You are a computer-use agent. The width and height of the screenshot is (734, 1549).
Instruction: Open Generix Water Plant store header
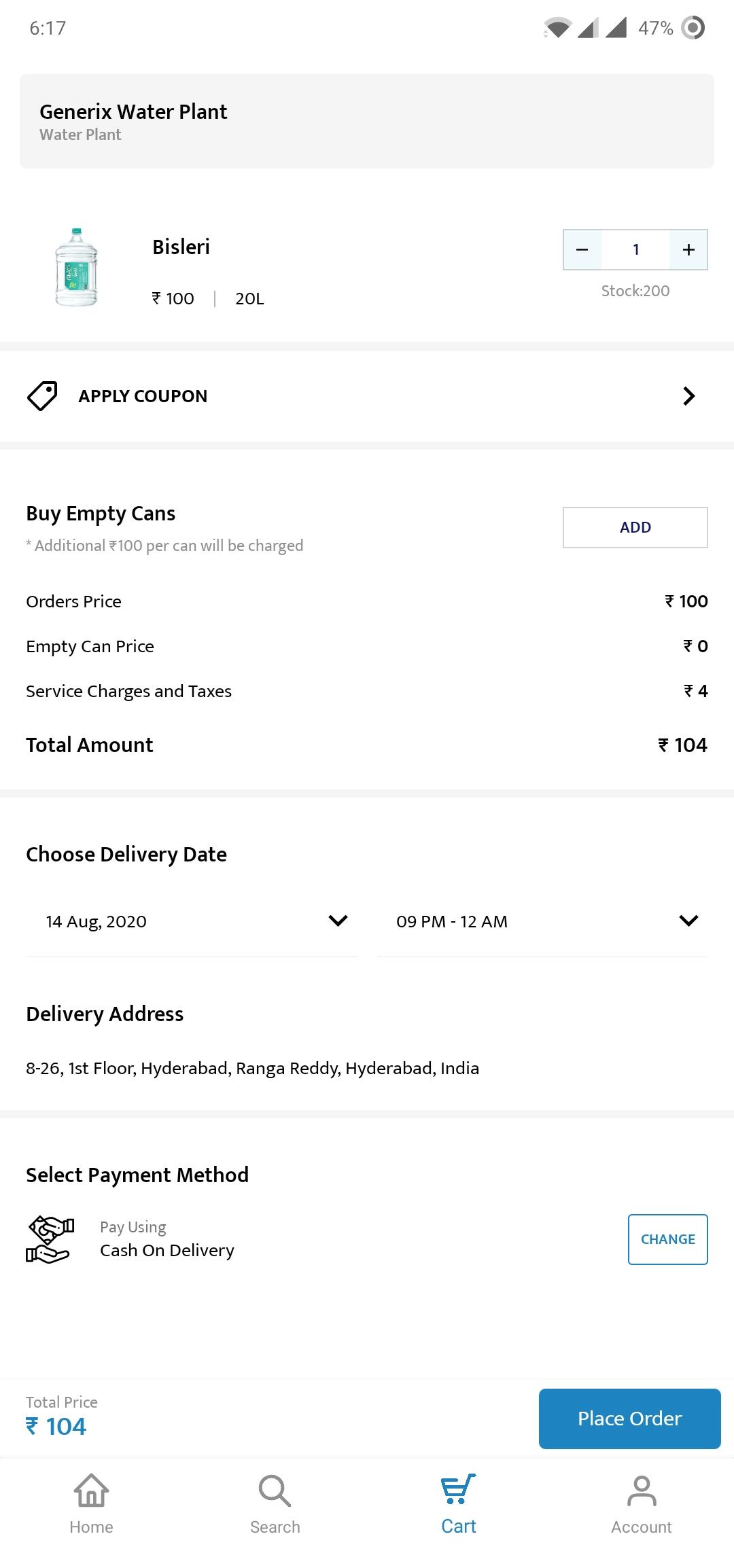coord(367,121)
